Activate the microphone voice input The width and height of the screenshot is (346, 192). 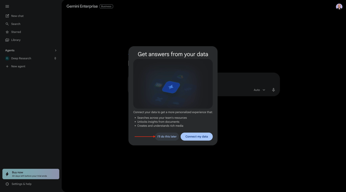[274, 90]
